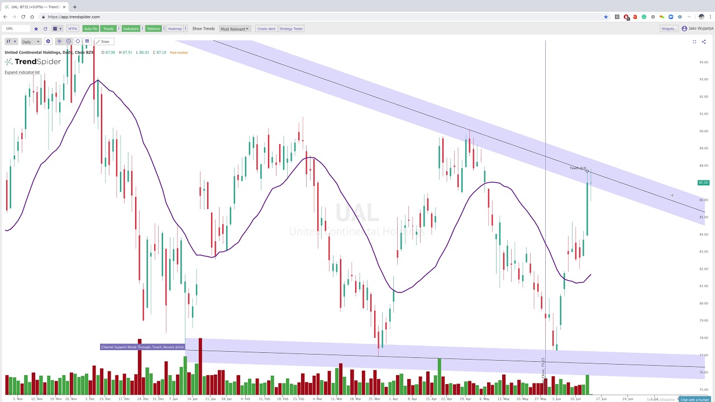
Task: Open a new browser tab
Action: pos(74,7)
